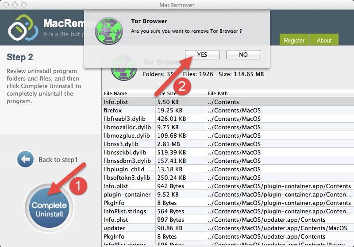Click the Size: 138.65 MB summary text

pos(241,74)
